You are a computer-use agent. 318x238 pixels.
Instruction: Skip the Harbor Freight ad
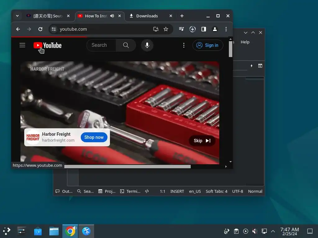(202, 141)
